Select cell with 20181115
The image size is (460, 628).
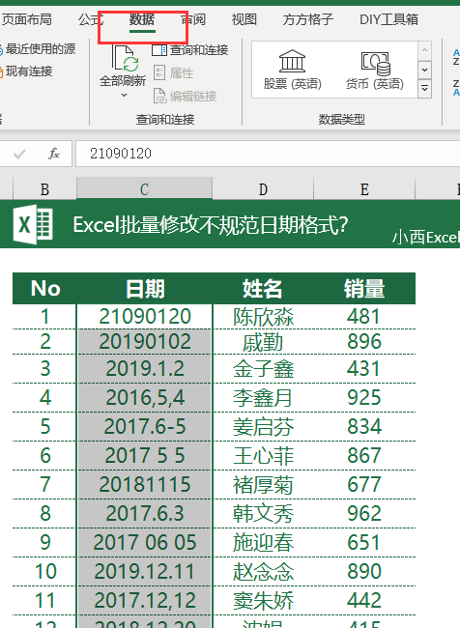144,484
